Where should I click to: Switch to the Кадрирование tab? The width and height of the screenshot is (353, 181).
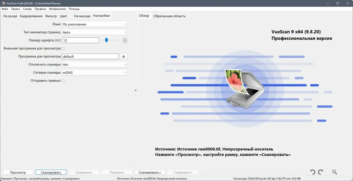[x=31, y=16]
